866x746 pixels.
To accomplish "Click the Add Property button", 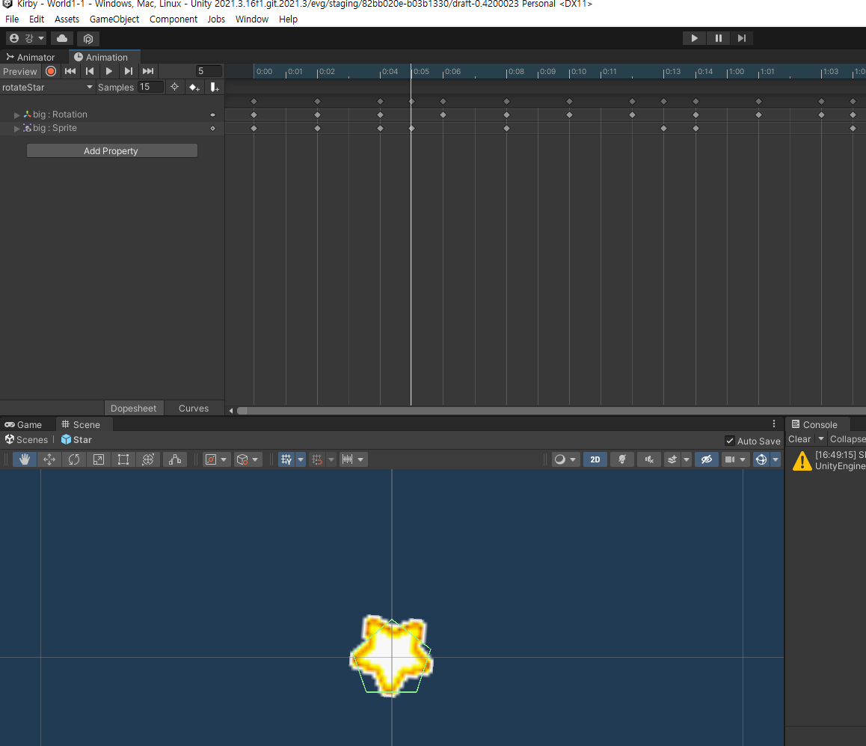I will pos(111,151).
